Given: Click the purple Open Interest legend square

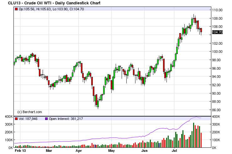Looking at the screenshot, I should coord(46,119).
